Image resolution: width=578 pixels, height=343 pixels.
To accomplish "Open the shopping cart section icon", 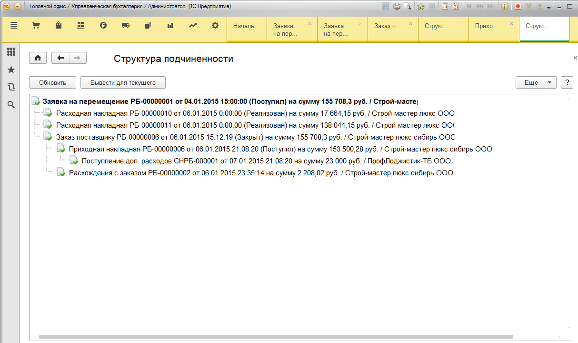I will (36, 26).
